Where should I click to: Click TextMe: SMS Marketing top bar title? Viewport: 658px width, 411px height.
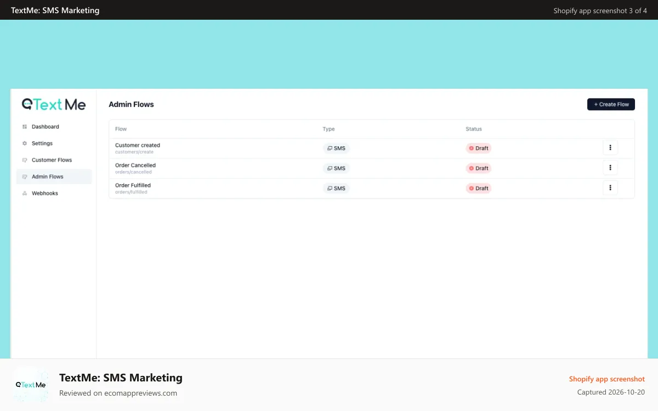click(x=55, y=10)
